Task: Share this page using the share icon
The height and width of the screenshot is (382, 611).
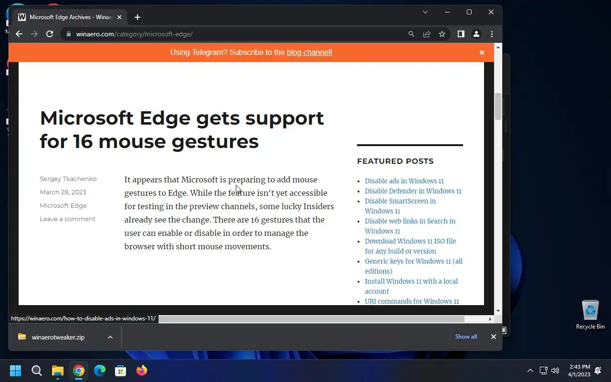Action: click(x=427, y=34)
